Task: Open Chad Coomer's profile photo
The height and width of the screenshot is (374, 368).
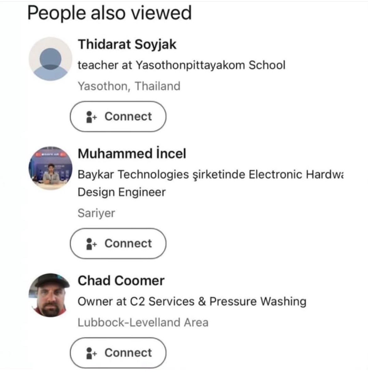Action: pos(50,295)
